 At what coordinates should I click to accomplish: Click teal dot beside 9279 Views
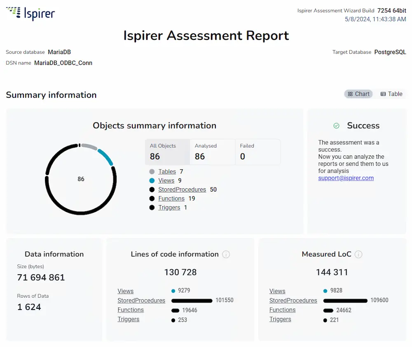click(173, 291)
